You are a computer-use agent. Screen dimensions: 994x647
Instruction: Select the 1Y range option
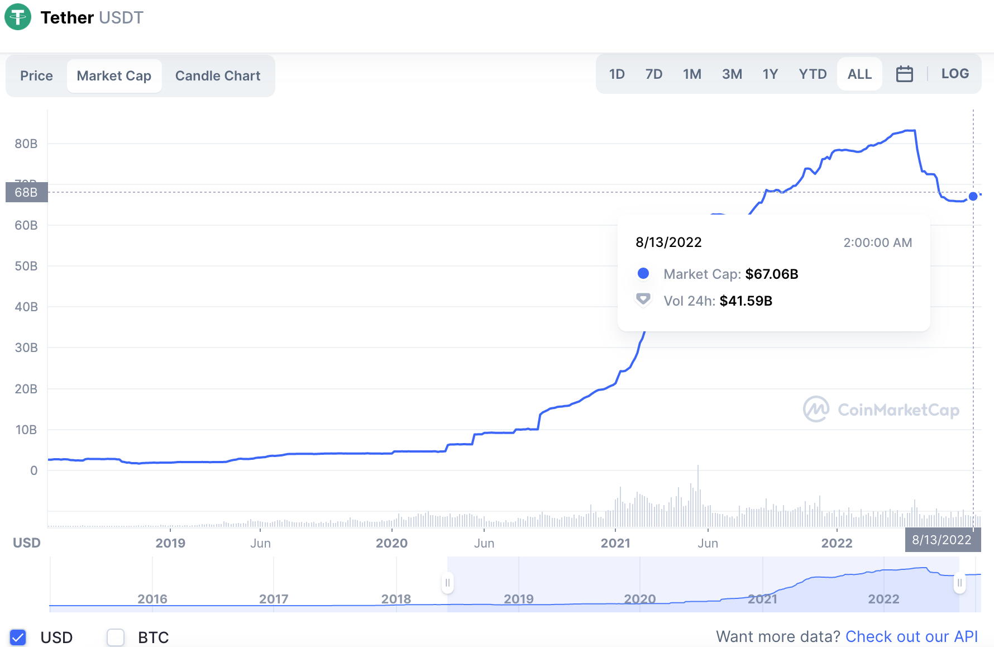point(770,73)
